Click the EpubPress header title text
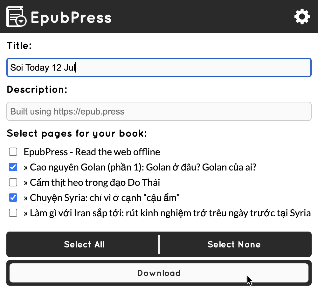The width and height of the screenshot is (318, 292). [71, 17]
